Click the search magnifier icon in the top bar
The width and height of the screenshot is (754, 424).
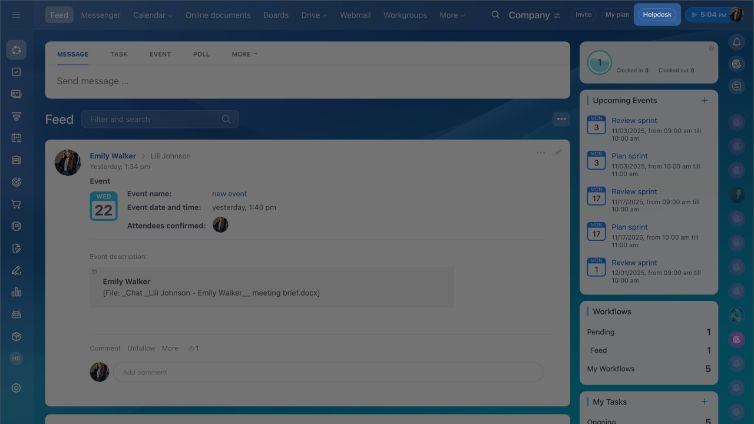tap(495, 15)
